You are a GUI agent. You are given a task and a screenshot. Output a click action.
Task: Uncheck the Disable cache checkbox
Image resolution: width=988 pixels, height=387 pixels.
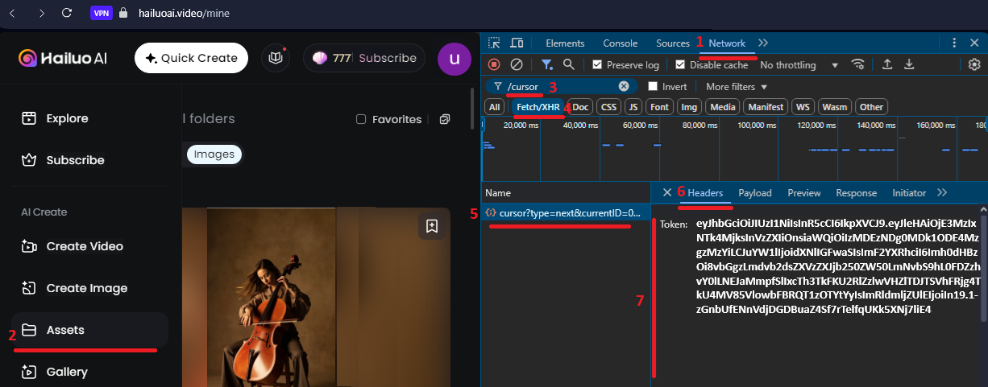click(682, 64)
